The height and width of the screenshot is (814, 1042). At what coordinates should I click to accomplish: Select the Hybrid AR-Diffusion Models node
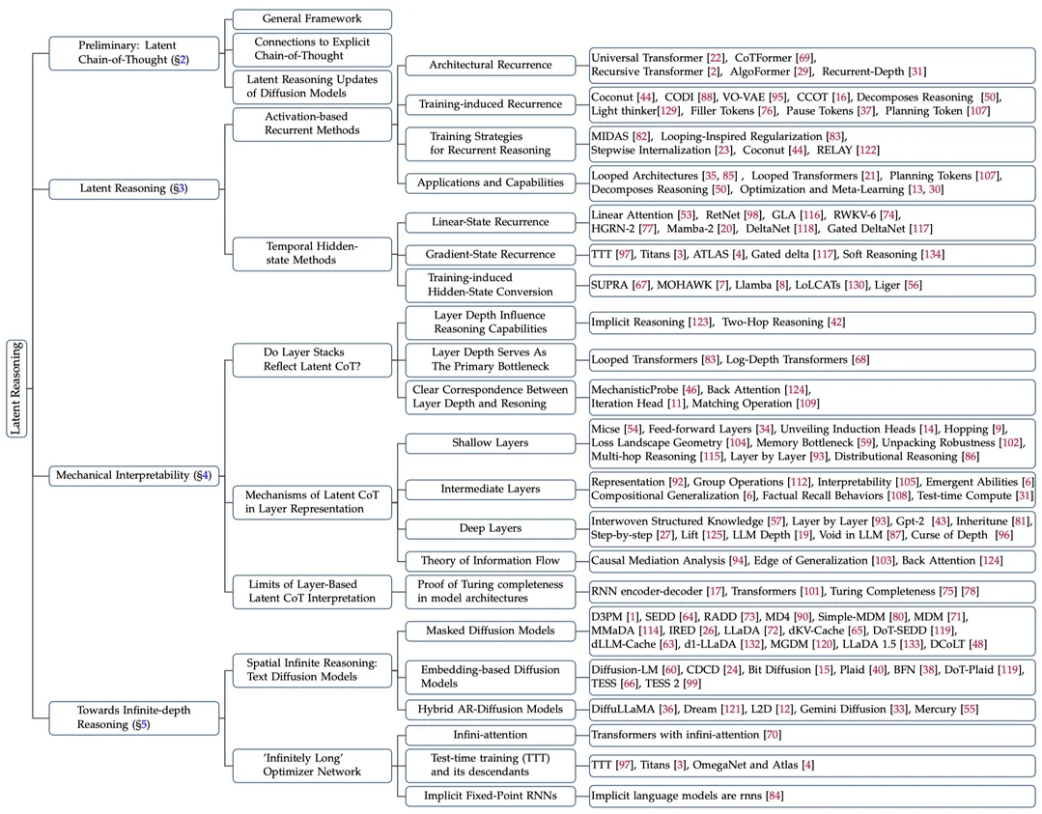point(491,709)
